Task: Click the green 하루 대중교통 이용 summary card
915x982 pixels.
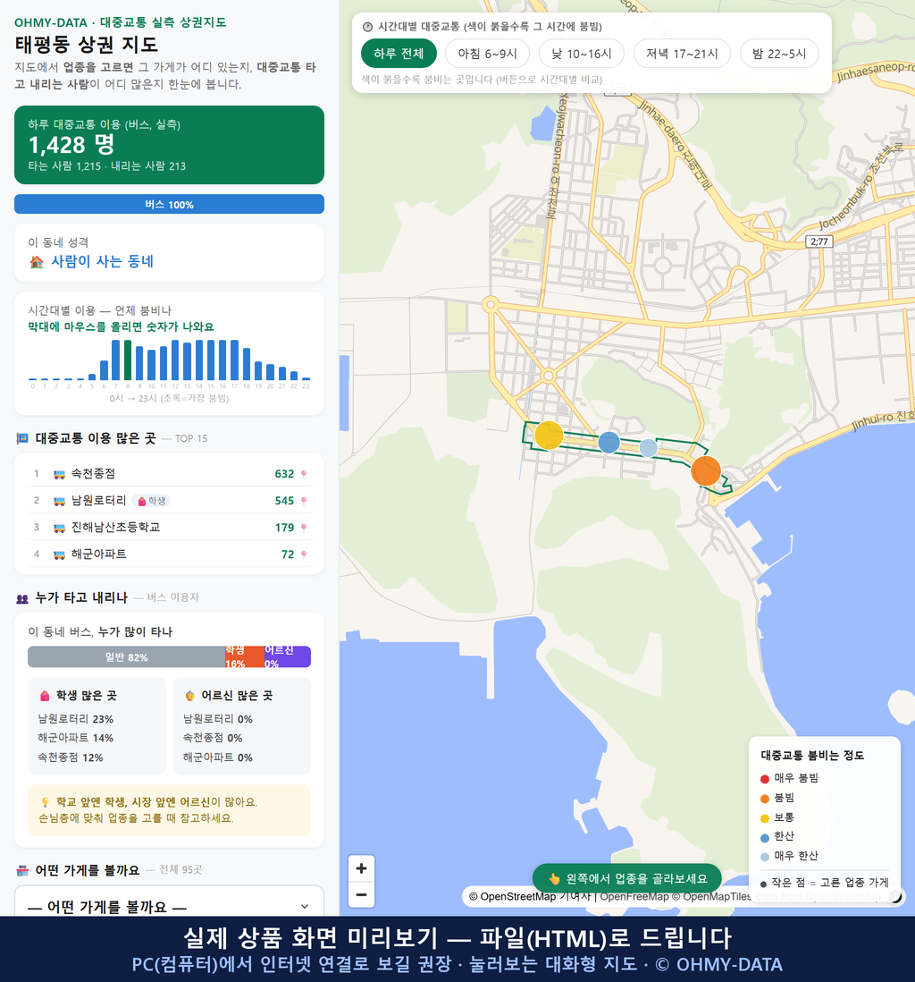Action: tap(169, 145)
